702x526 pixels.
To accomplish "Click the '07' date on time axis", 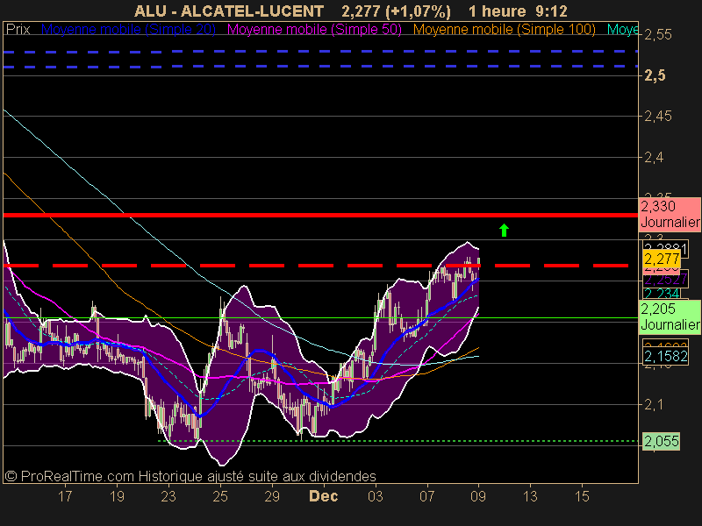I will point(426,496).
